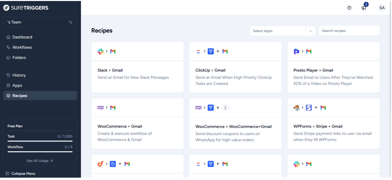This screenshot has width=392, height=180.
Task: Click the Collapse Menu icon
Action: (7, 174)
